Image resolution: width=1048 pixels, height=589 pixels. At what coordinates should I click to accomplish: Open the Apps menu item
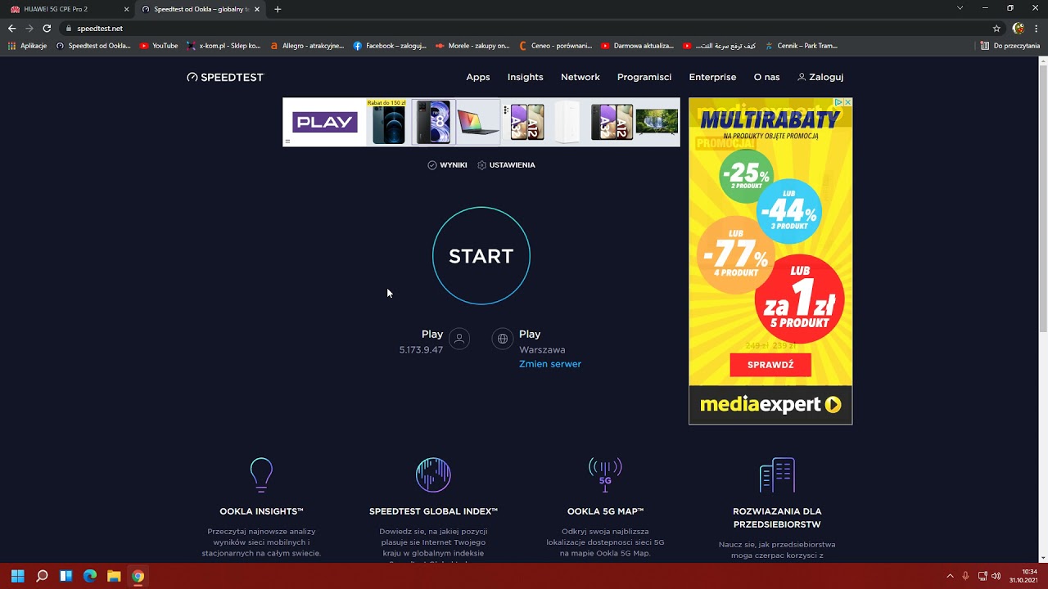[478, 77]
